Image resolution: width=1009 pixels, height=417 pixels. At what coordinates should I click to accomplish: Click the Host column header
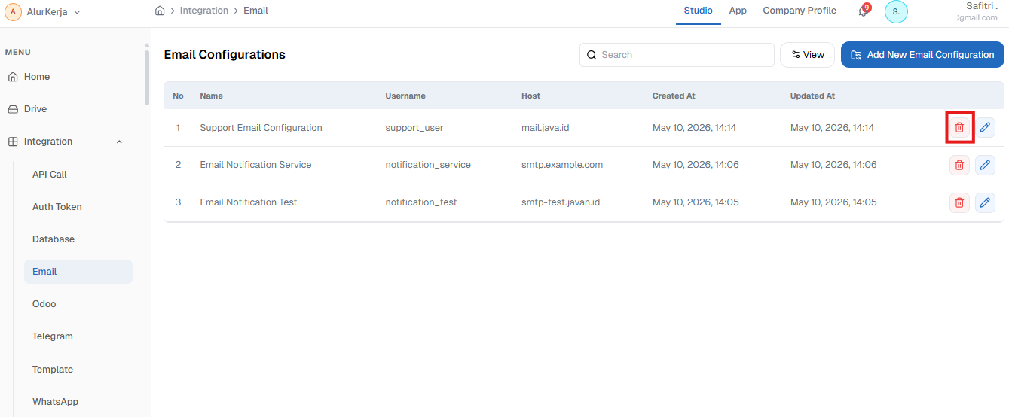pyautogui.click(x=530, y=96)
